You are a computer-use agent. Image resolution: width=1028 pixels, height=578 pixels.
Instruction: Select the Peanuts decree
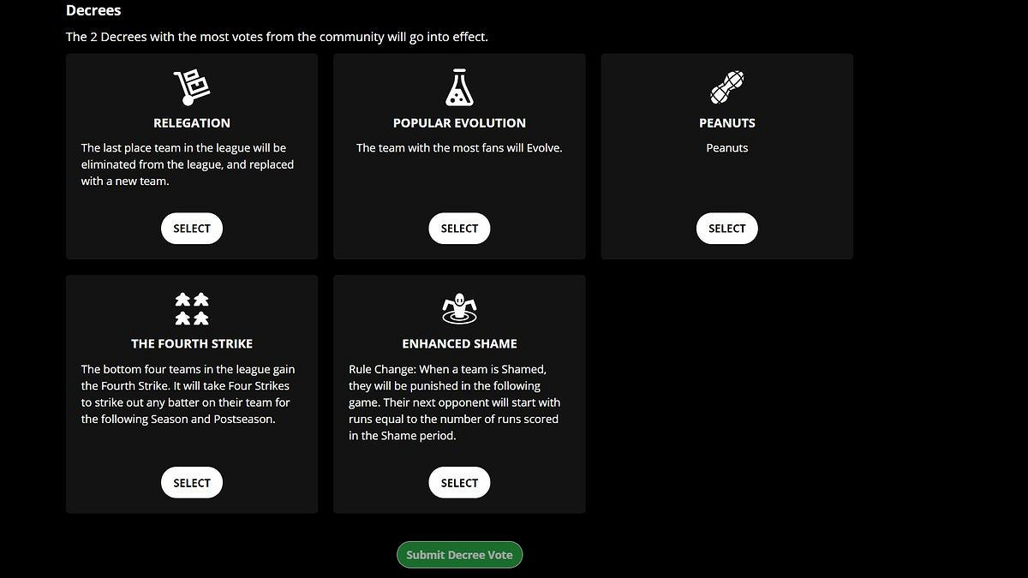click(726, 229)
